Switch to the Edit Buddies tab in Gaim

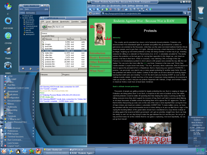[31, 13]
